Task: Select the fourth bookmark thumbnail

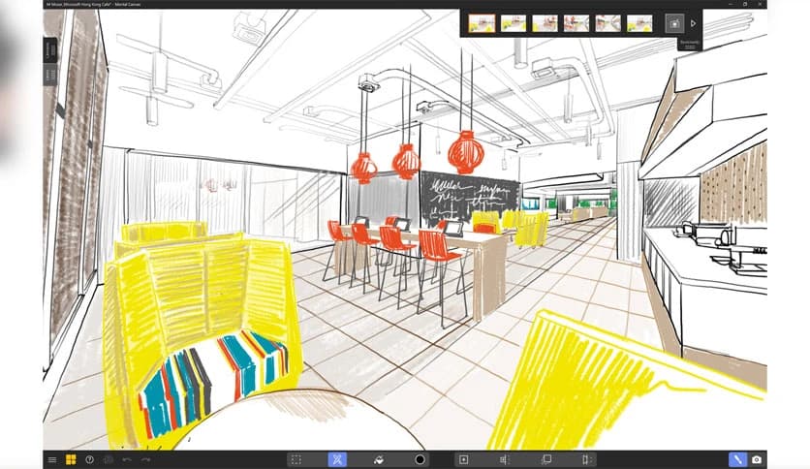Action: click(576, 23)
